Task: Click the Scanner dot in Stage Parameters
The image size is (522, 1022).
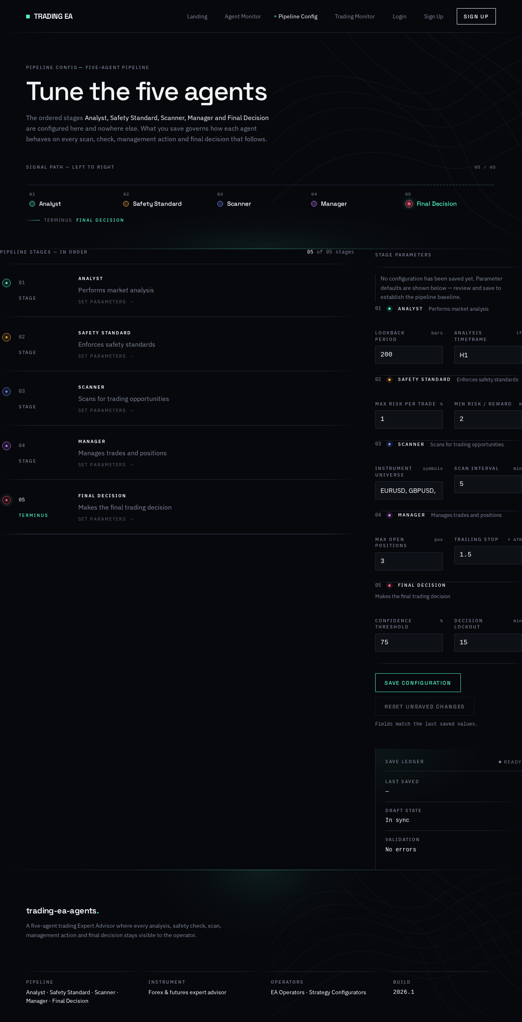Action: [x=389, y=444]
